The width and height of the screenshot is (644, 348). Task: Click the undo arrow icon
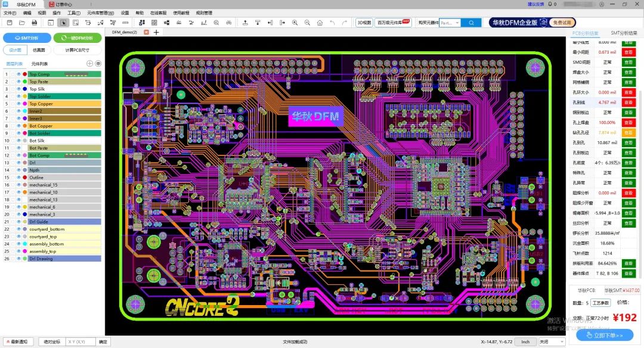point(332,23)
